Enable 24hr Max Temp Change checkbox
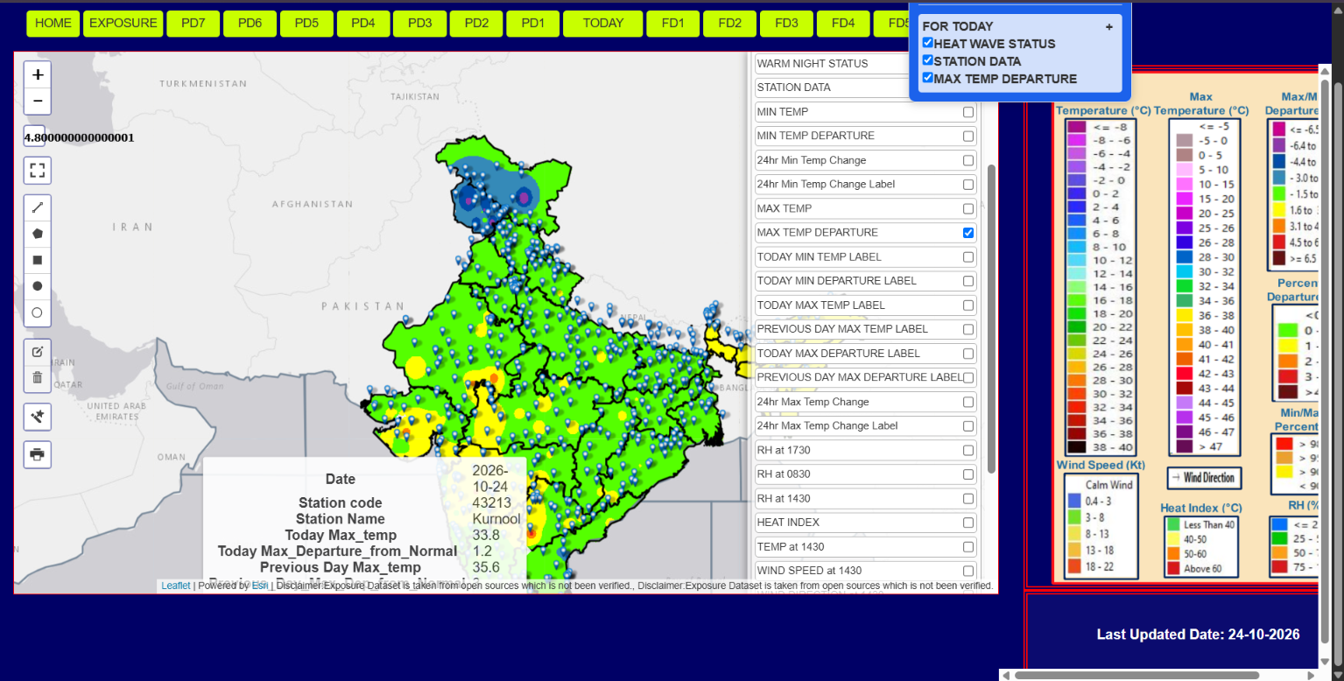 [968, 402]
